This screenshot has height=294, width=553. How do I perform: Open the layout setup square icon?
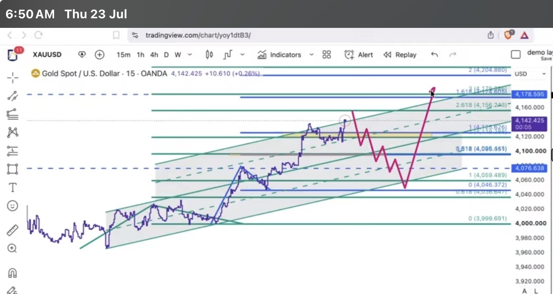click(x=515, y=54)
